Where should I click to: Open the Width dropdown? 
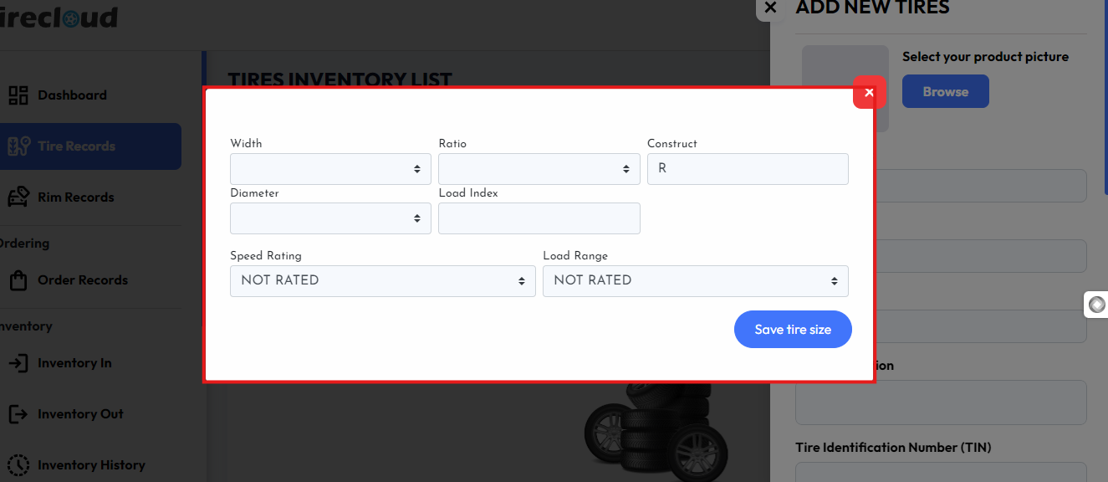tap(330, 169)
